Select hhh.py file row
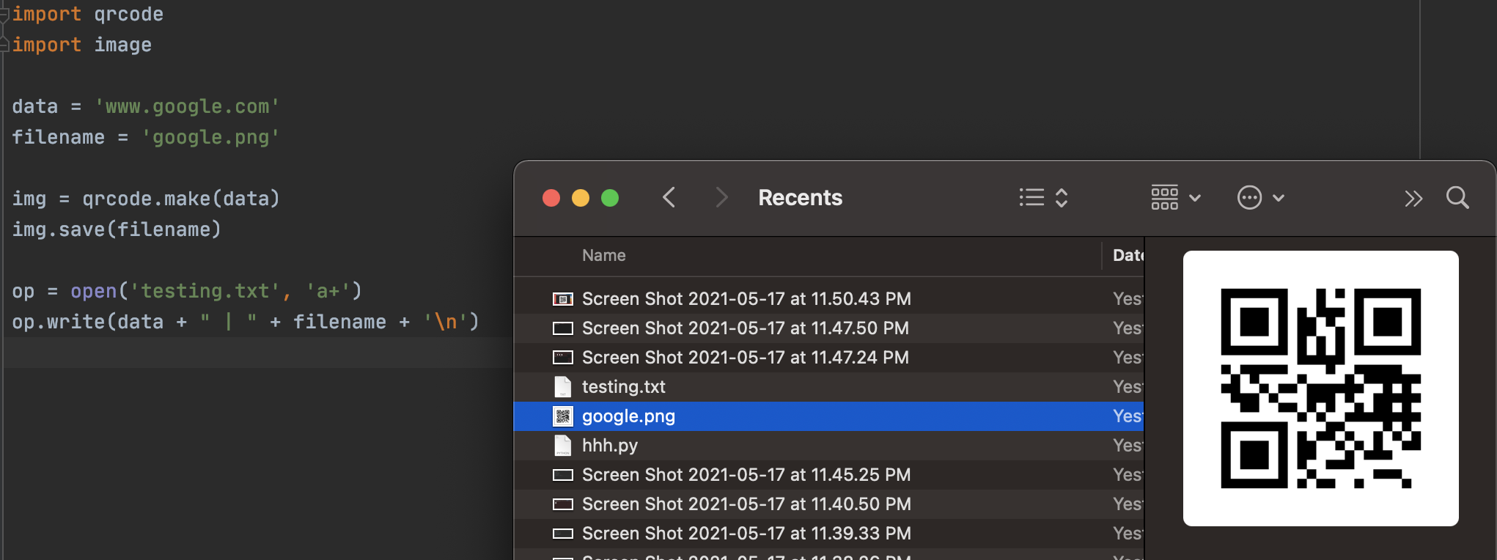Viewport: 1497px width, 560px height. tap(828, 446)
